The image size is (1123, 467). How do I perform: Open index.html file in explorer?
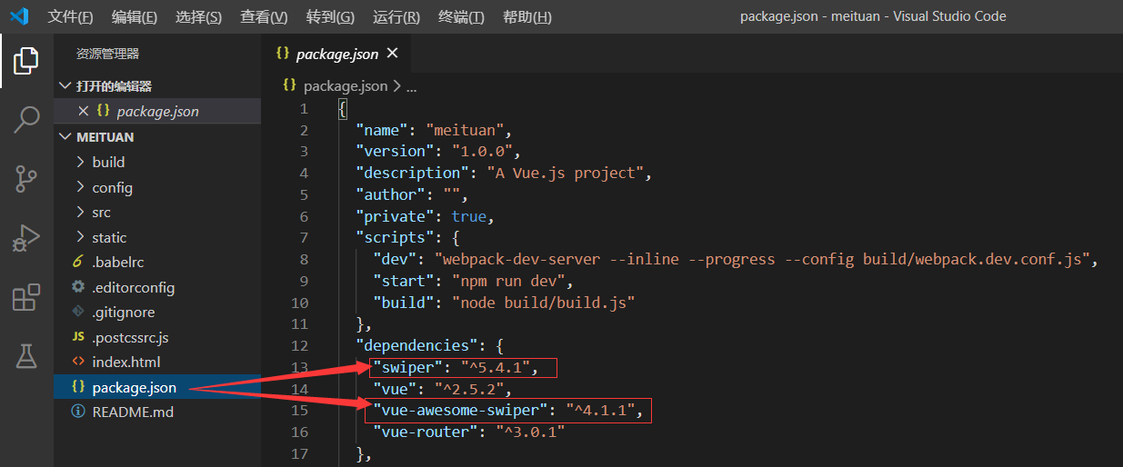(157, 362)
